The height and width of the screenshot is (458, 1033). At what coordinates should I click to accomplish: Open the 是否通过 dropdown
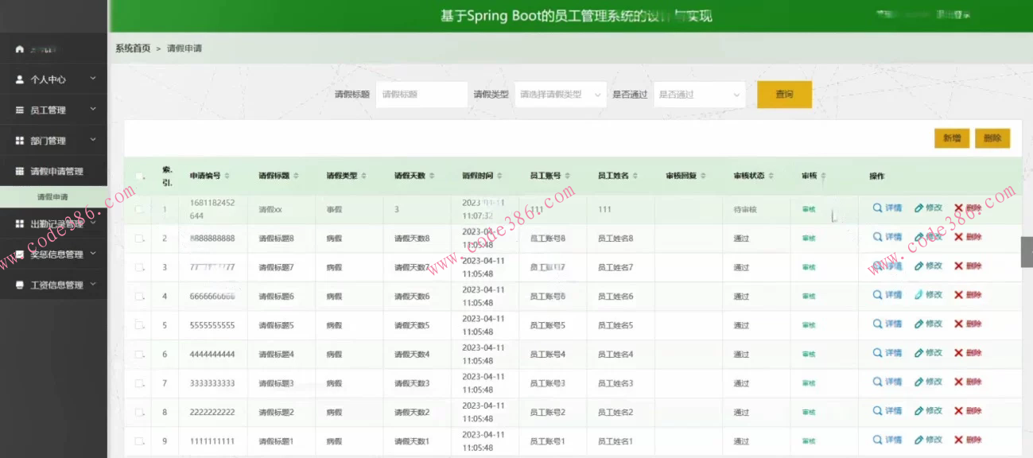pyautogui.click(x=698, y=94)
